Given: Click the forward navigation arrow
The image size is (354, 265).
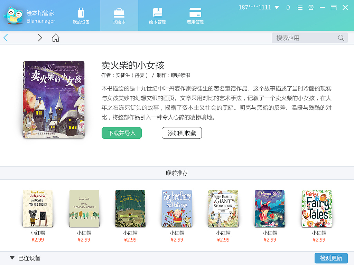Looking at the screenshot, I should (40, 38).
